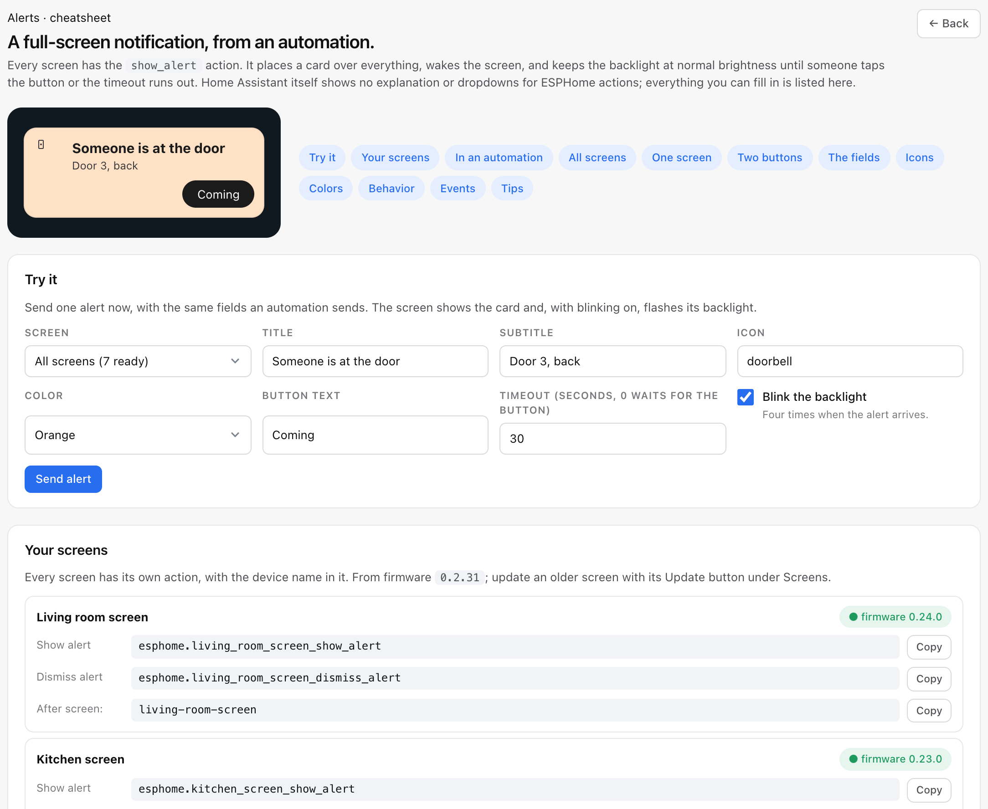Click the Living room screen heading
This screenshot has width=988, height=809.
(93, 617)
